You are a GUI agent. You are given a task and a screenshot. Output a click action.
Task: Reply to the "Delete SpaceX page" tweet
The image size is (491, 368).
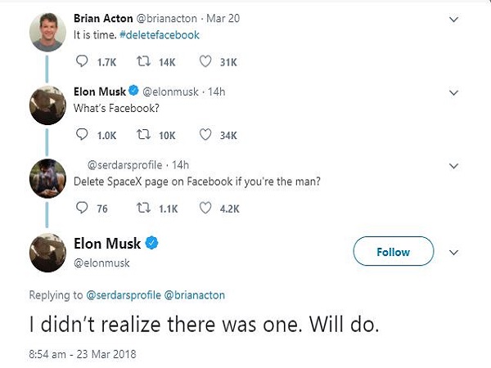pyautogui.click(x=81, y=209)
